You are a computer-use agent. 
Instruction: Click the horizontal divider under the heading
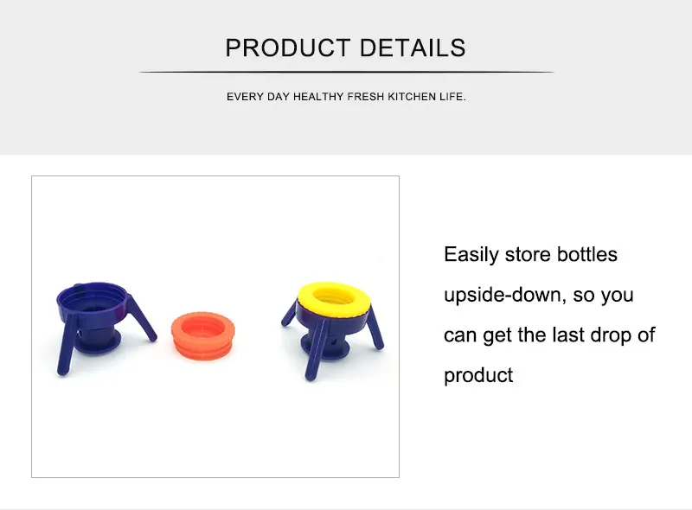[346, 72]
